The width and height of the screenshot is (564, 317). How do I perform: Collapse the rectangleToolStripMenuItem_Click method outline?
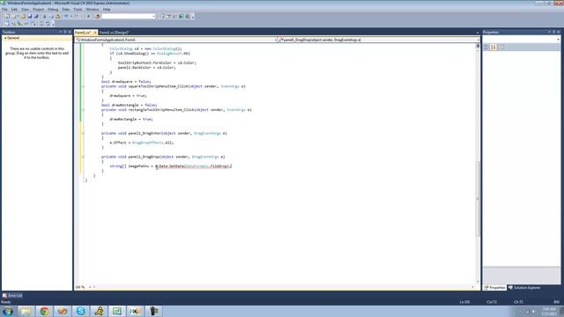coord(83,109)
